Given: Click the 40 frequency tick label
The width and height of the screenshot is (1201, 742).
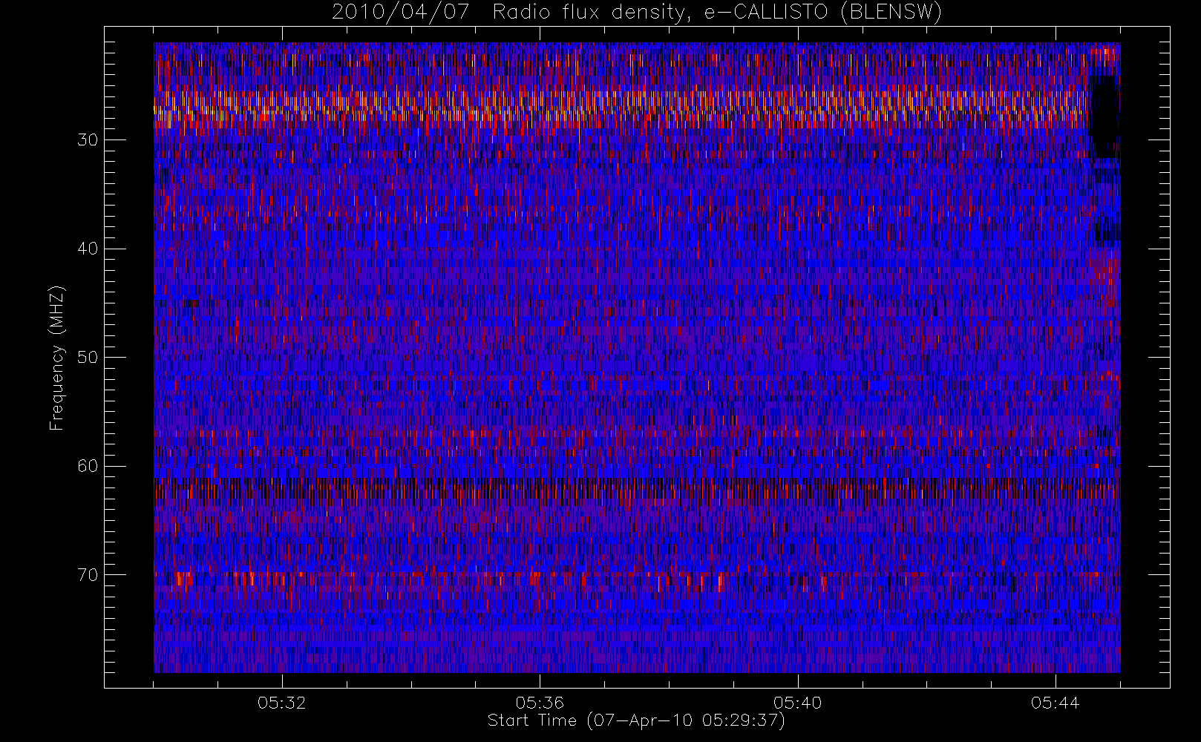Looking at the screenshot, I should pyautogui.click(x=88, y=249).
